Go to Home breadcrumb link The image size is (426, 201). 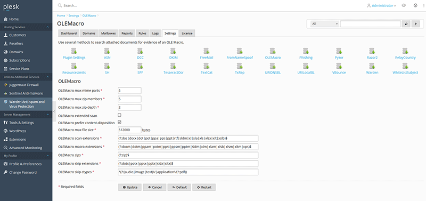(61, 16)
